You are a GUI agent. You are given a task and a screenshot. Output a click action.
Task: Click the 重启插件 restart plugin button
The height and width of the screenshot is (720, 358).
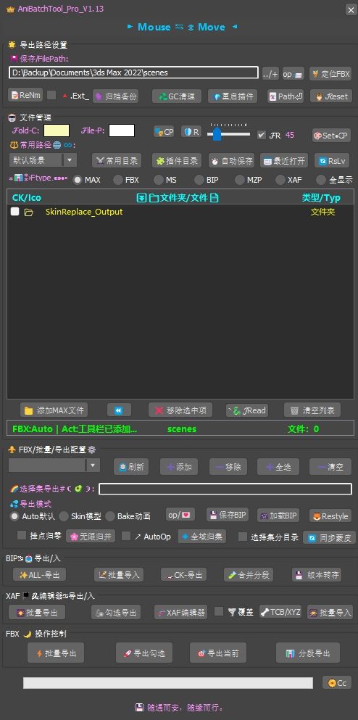233,96
